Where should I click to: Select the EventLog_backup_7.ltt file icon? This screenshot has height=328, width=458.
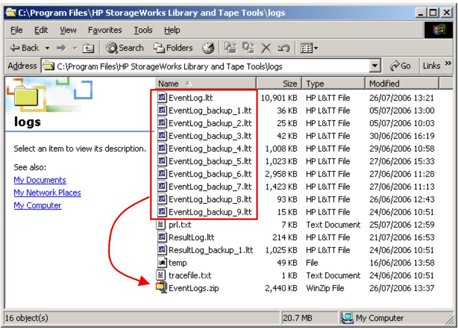click(162, 186)
